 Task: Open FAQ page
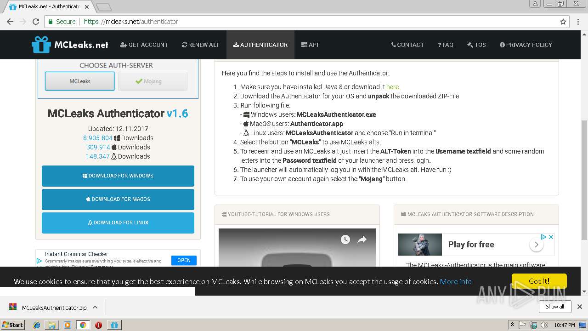point(446,45)
